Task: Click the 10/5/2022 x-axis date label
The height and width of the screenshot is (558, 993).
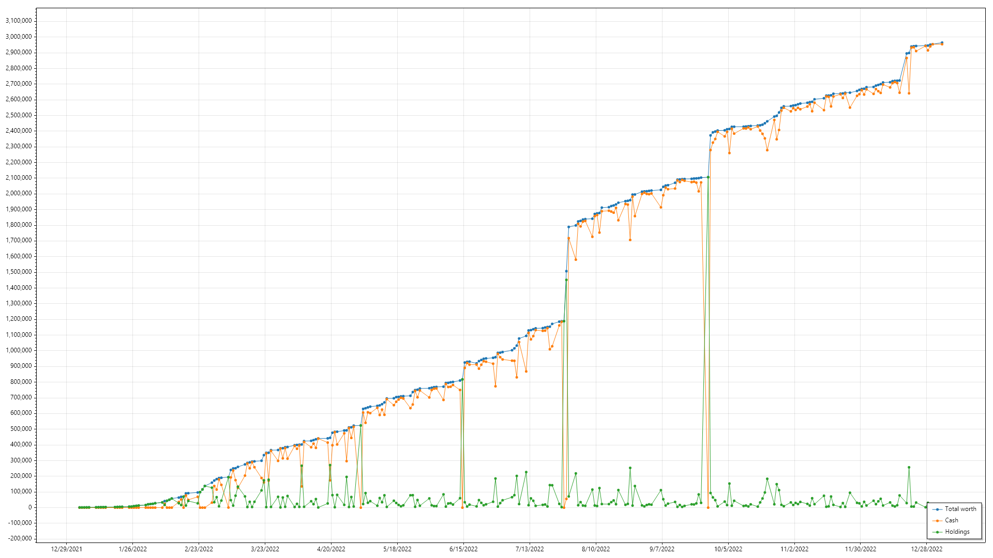Action: click(728, 549)
